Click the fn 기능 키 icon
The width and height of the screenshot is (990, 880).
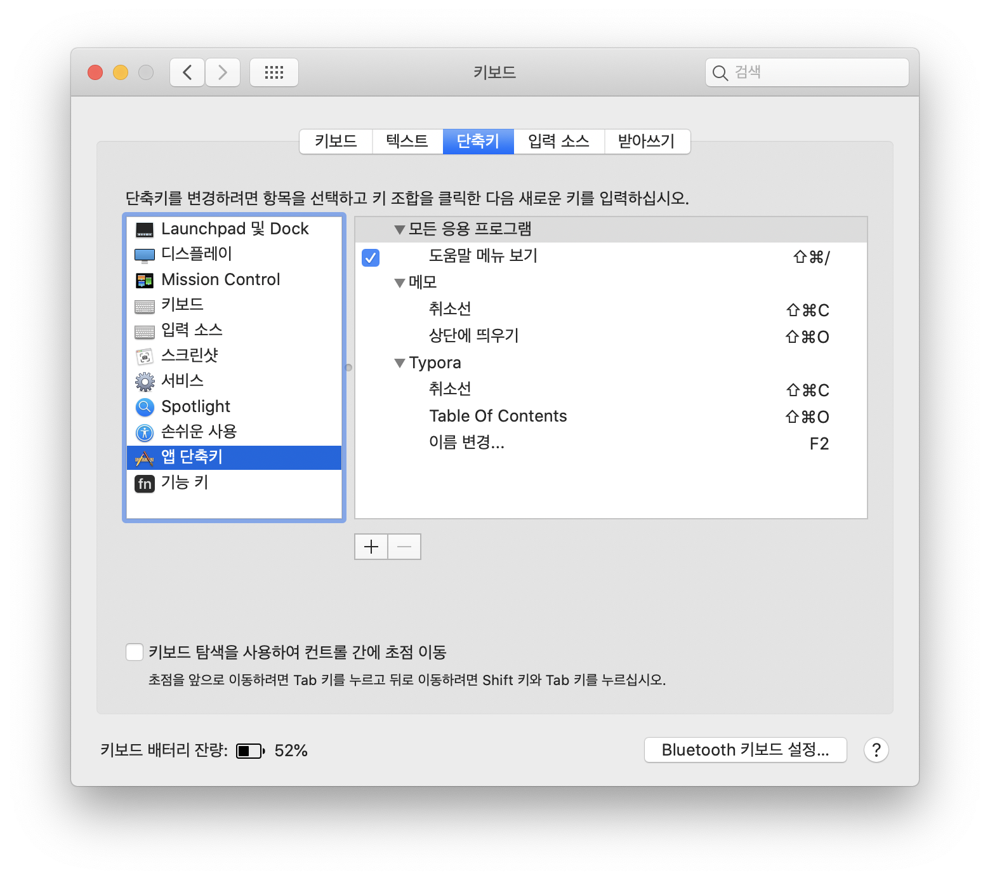(x=145, y=484)
